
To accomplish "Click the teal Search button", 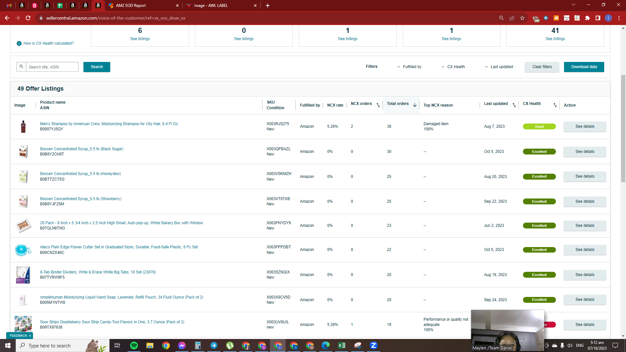I will [x=97, y=67].
